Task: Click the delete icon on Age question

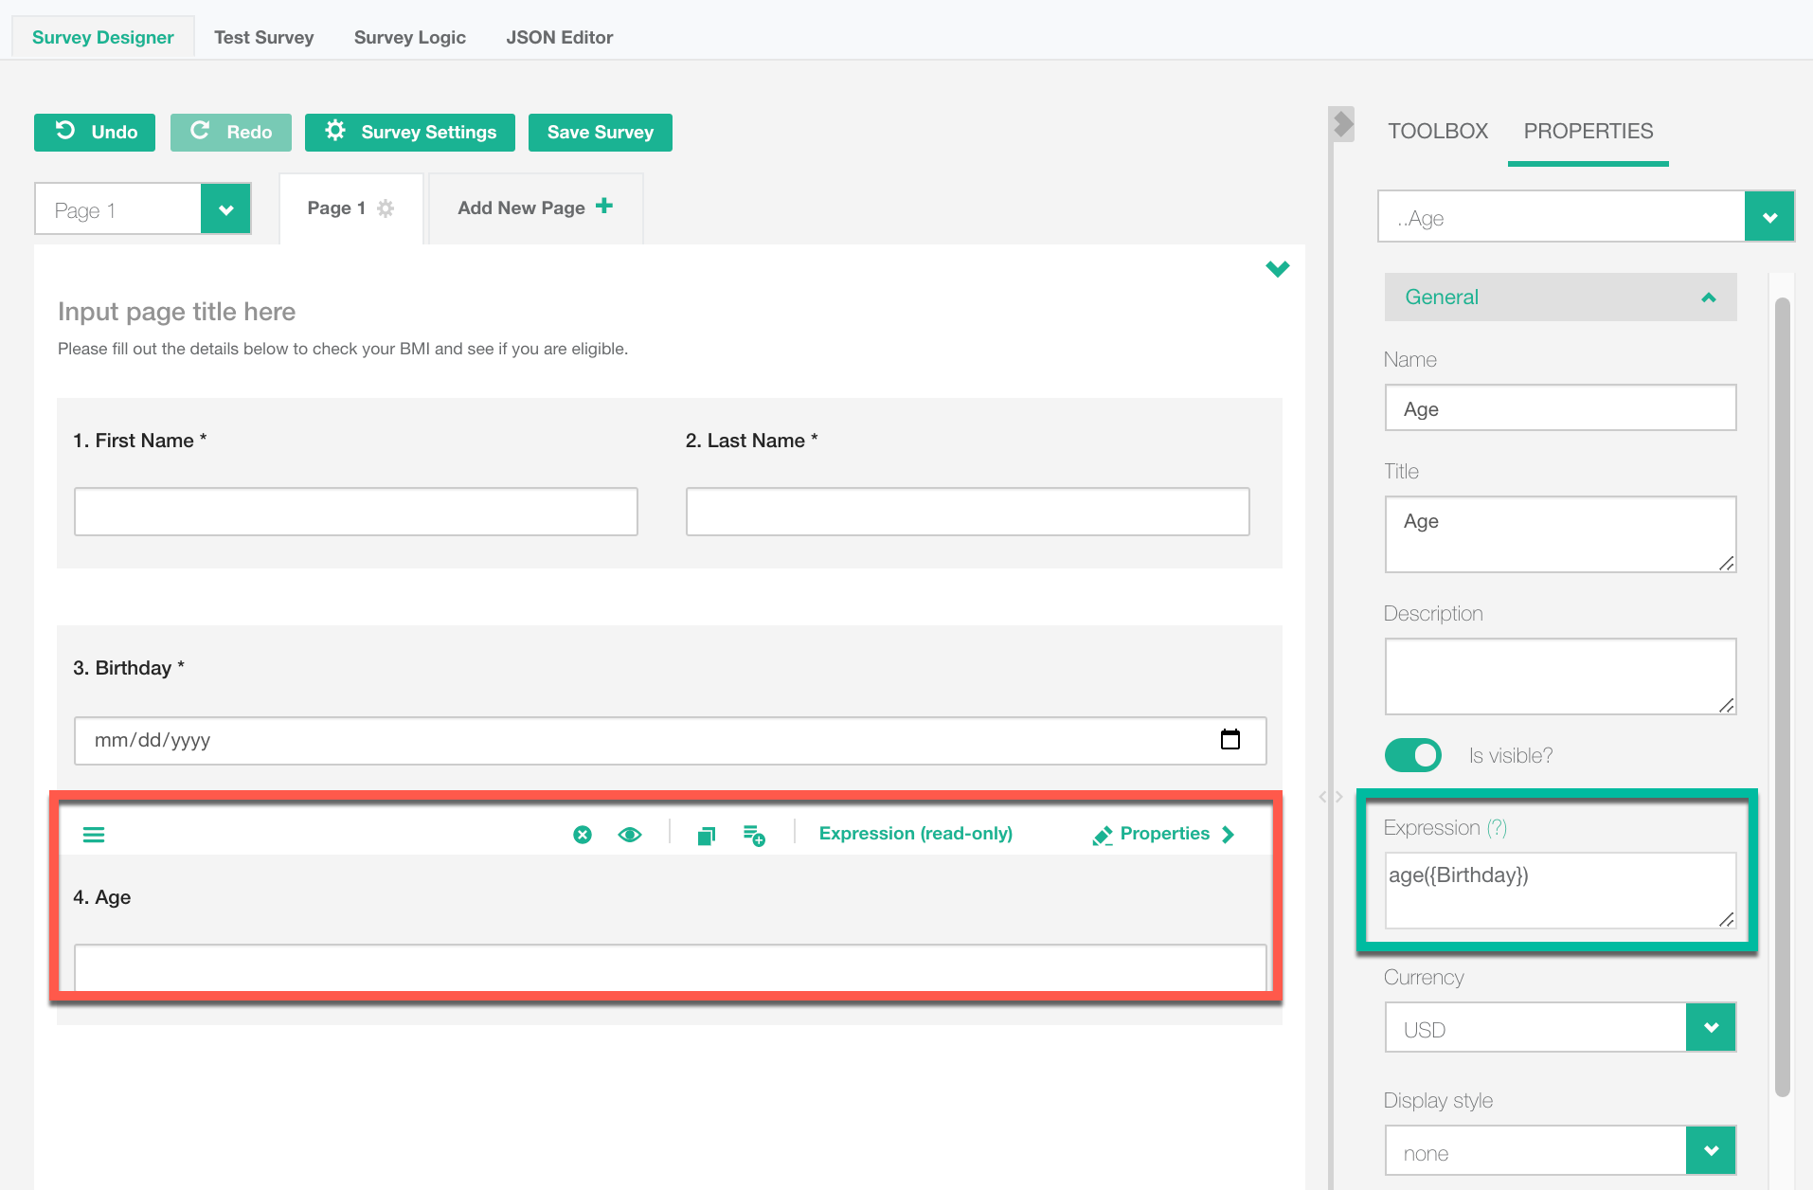Action: (x=583, y=835)
